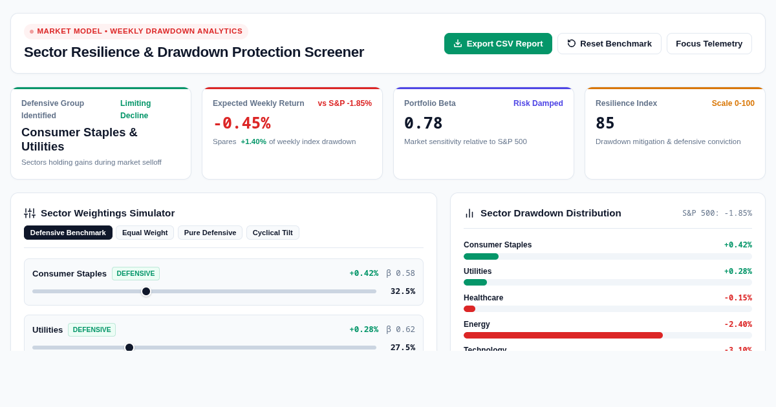Click the 'Scale 0-100' label
Viewport: 776px width, 407px height.
coord(733,103)
